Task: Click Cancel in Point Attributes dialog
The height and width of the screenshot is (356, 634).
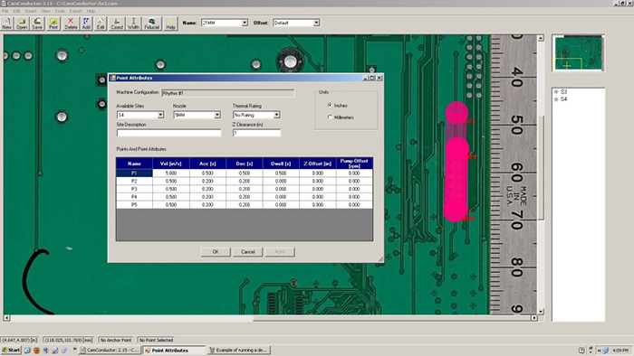Action: click(x=248, y=252)
